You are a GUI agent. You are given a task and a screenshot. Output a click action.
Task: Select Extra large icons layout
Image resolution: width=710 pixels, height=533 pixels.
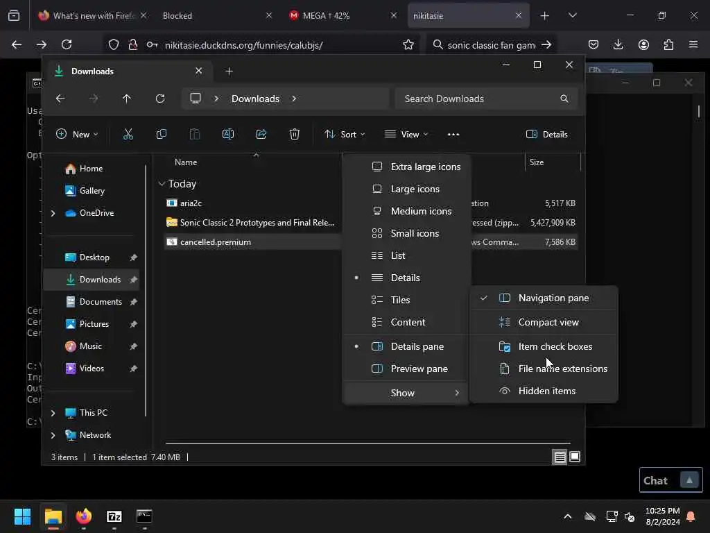tap(406, 167)
